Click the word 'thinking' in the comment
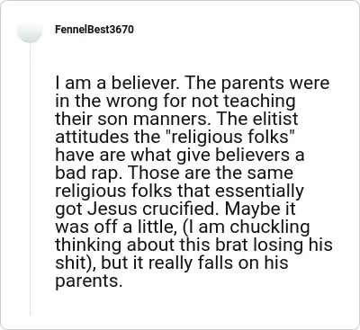The image size is (360, 330). (x=89, y=245)
